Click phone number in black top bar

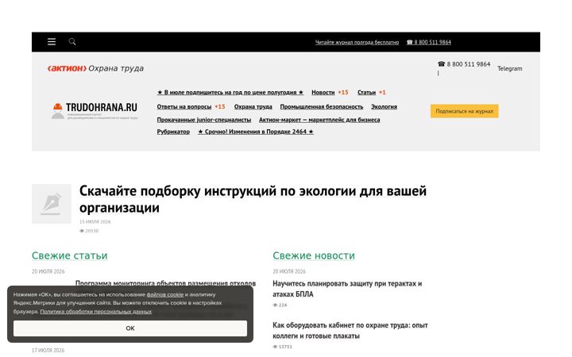click(x=429, y=42)
